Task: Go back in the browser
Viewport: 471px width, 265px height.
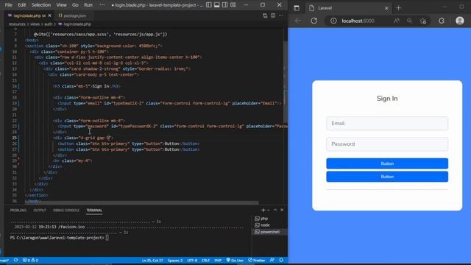Action: coord(298,21)
